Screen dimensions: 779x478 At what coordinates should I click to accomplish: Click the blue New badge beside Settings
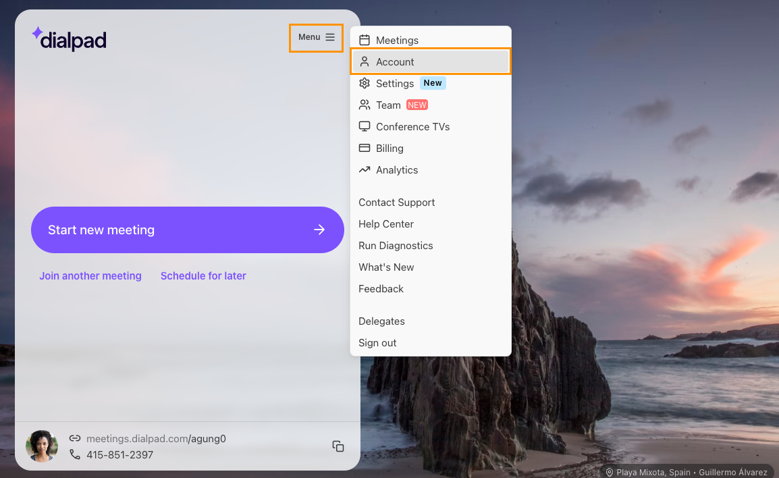[433, 83]
